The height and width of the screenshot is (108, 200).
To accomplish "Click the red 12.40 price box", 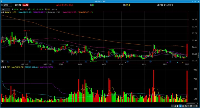I will pos(25,5).
